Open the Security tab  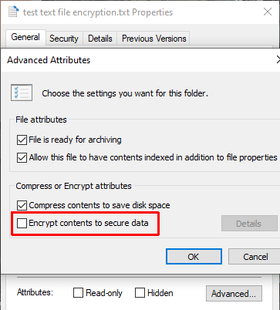pyautogui.click(x=64, y=39)
